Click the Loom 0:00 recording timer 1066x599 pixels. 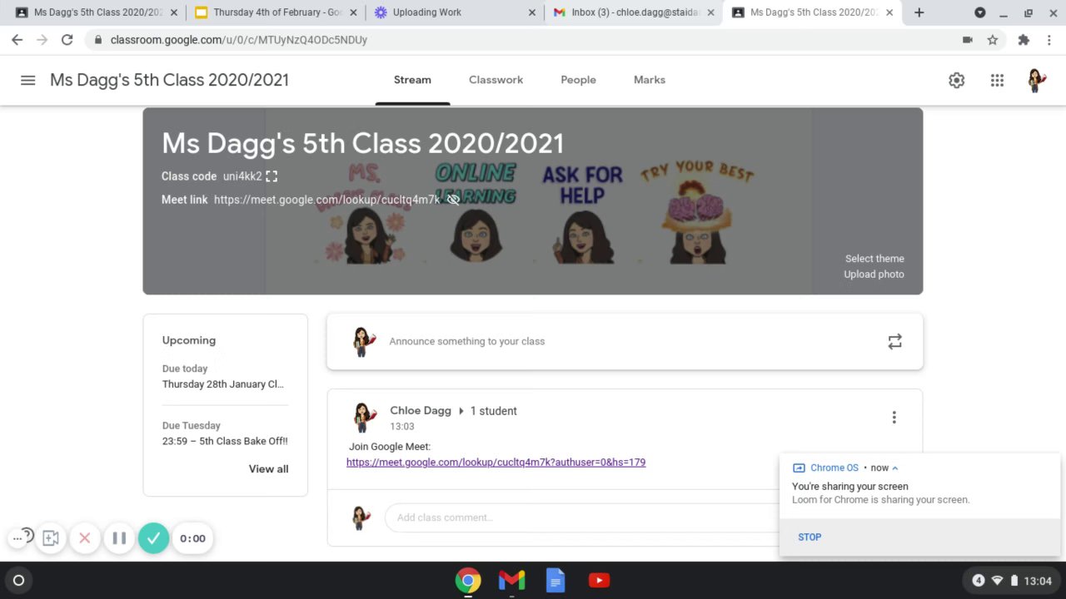[192, 538]
